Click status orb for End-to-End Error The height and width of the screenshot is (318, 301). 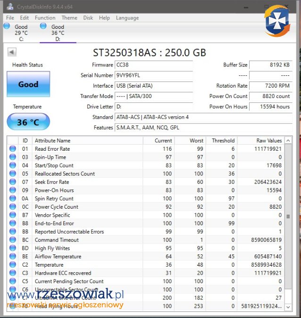[x=13, y=223]
